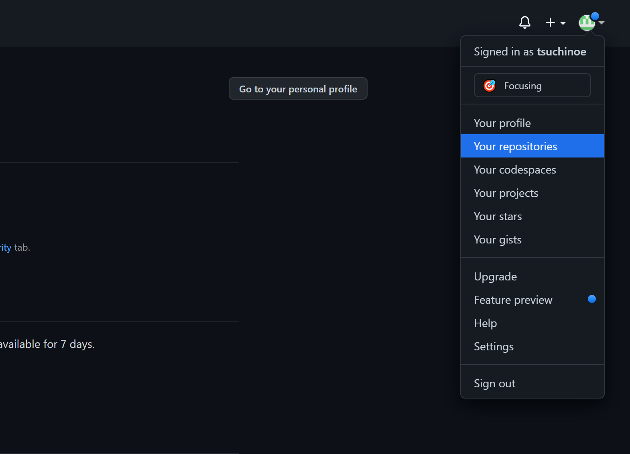Click the 'available for 7 days' text
630x454 pixels.
click(47, 344)
